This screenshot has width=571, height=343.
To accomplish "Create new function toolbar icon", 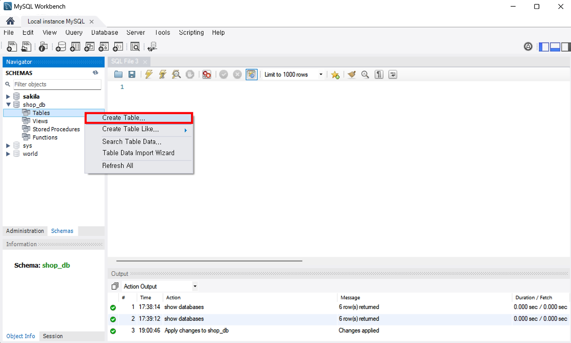I will [118, 46].
